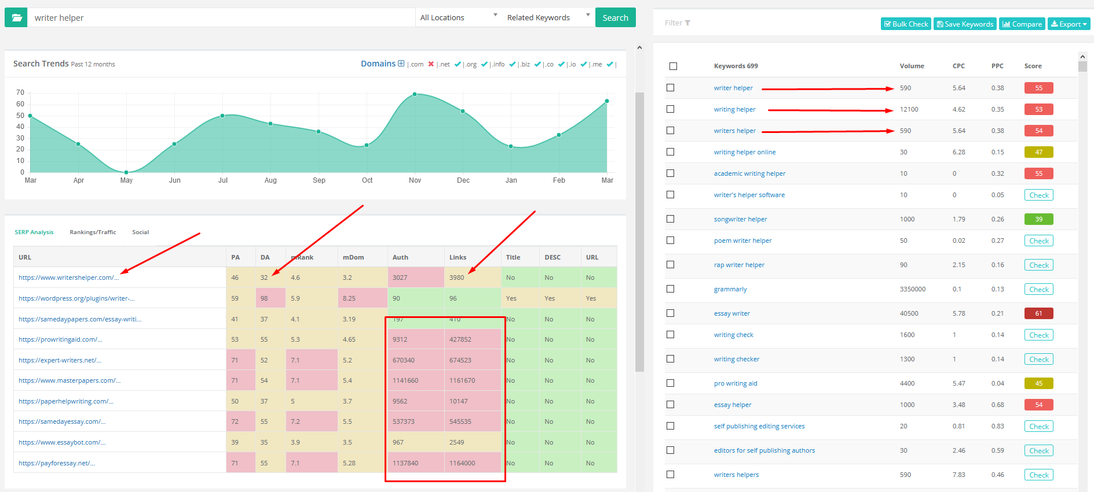Switch to the Social tab
1094x492 pixels.
tap(140, 232)
